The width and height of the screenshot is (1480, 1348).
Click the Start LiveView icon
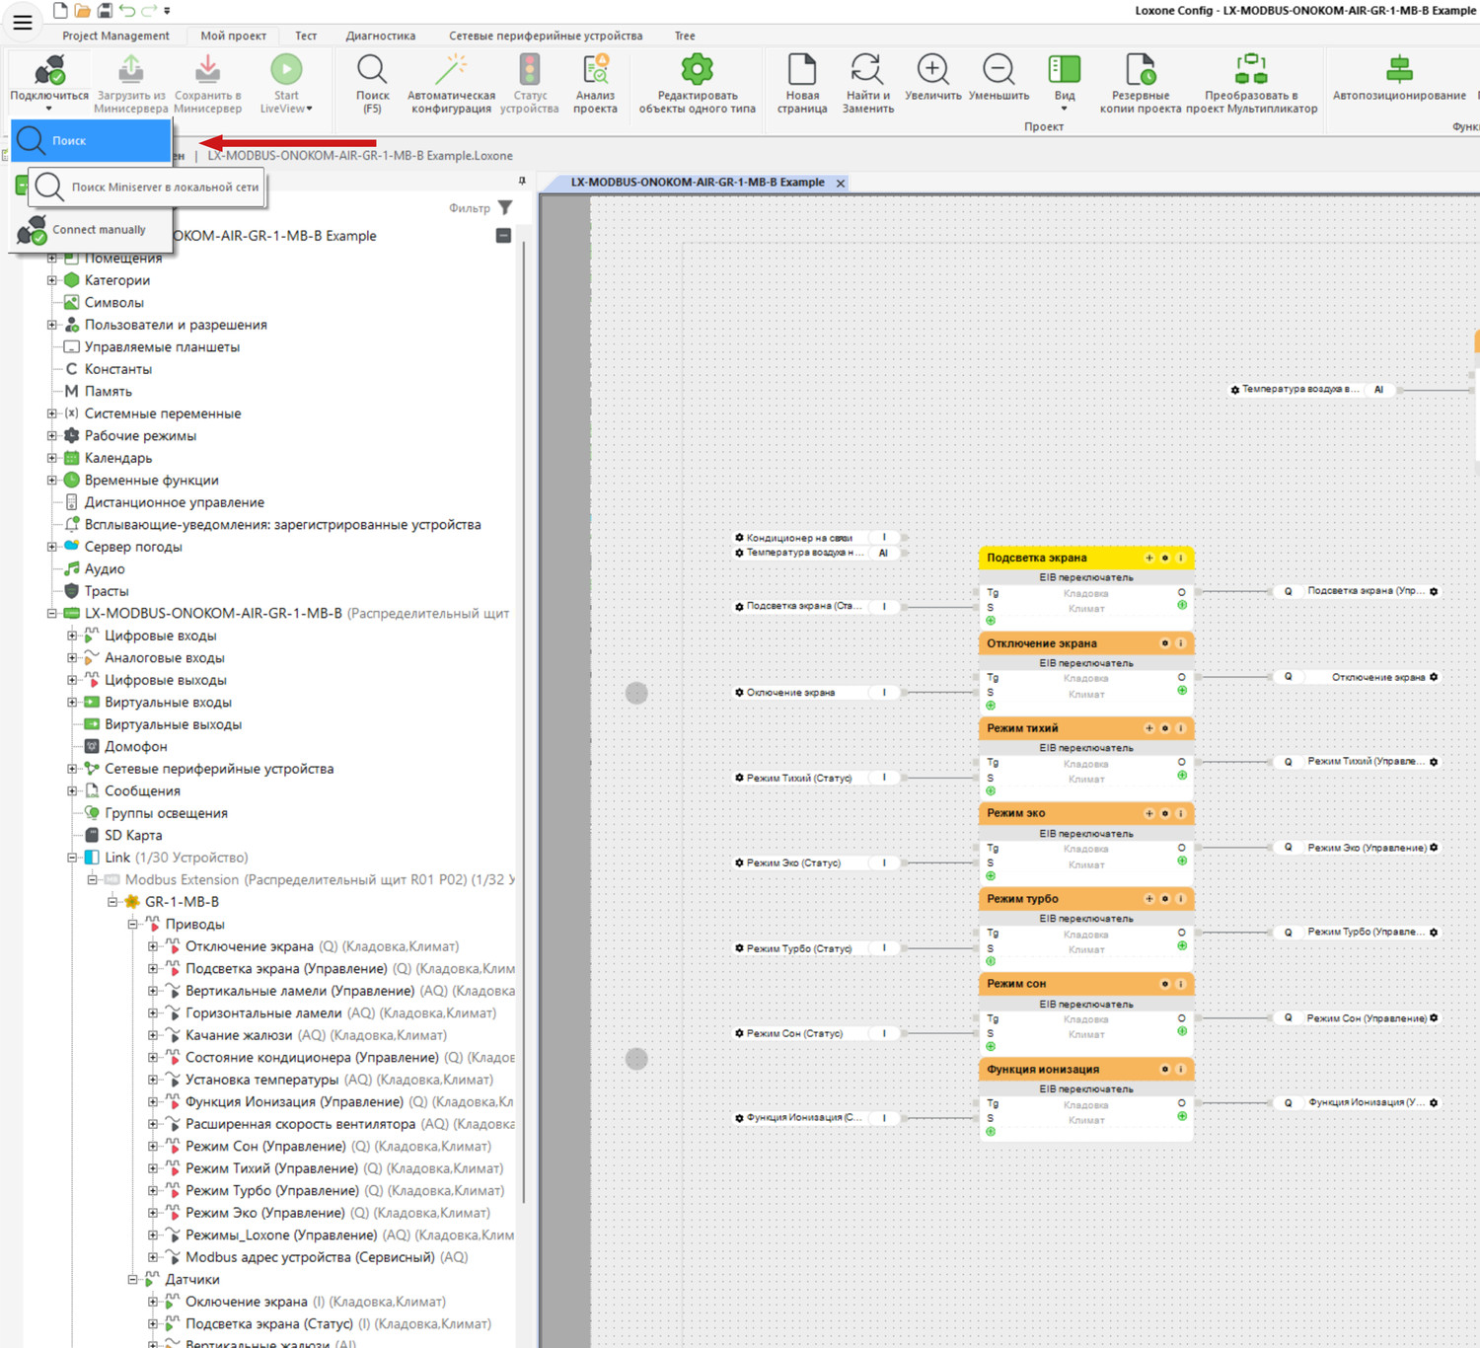286,71
